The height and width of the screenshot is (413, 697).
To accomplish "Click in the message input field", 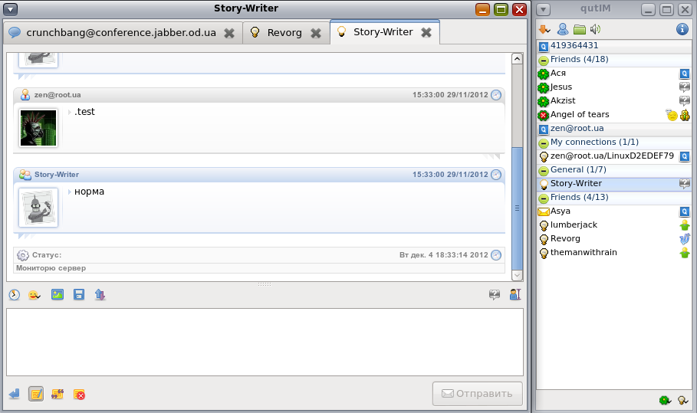I will 265,343.
